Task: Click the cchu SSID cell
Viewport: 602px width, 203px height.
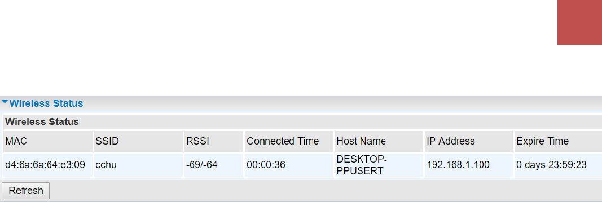Action: (x=106, y=165)
